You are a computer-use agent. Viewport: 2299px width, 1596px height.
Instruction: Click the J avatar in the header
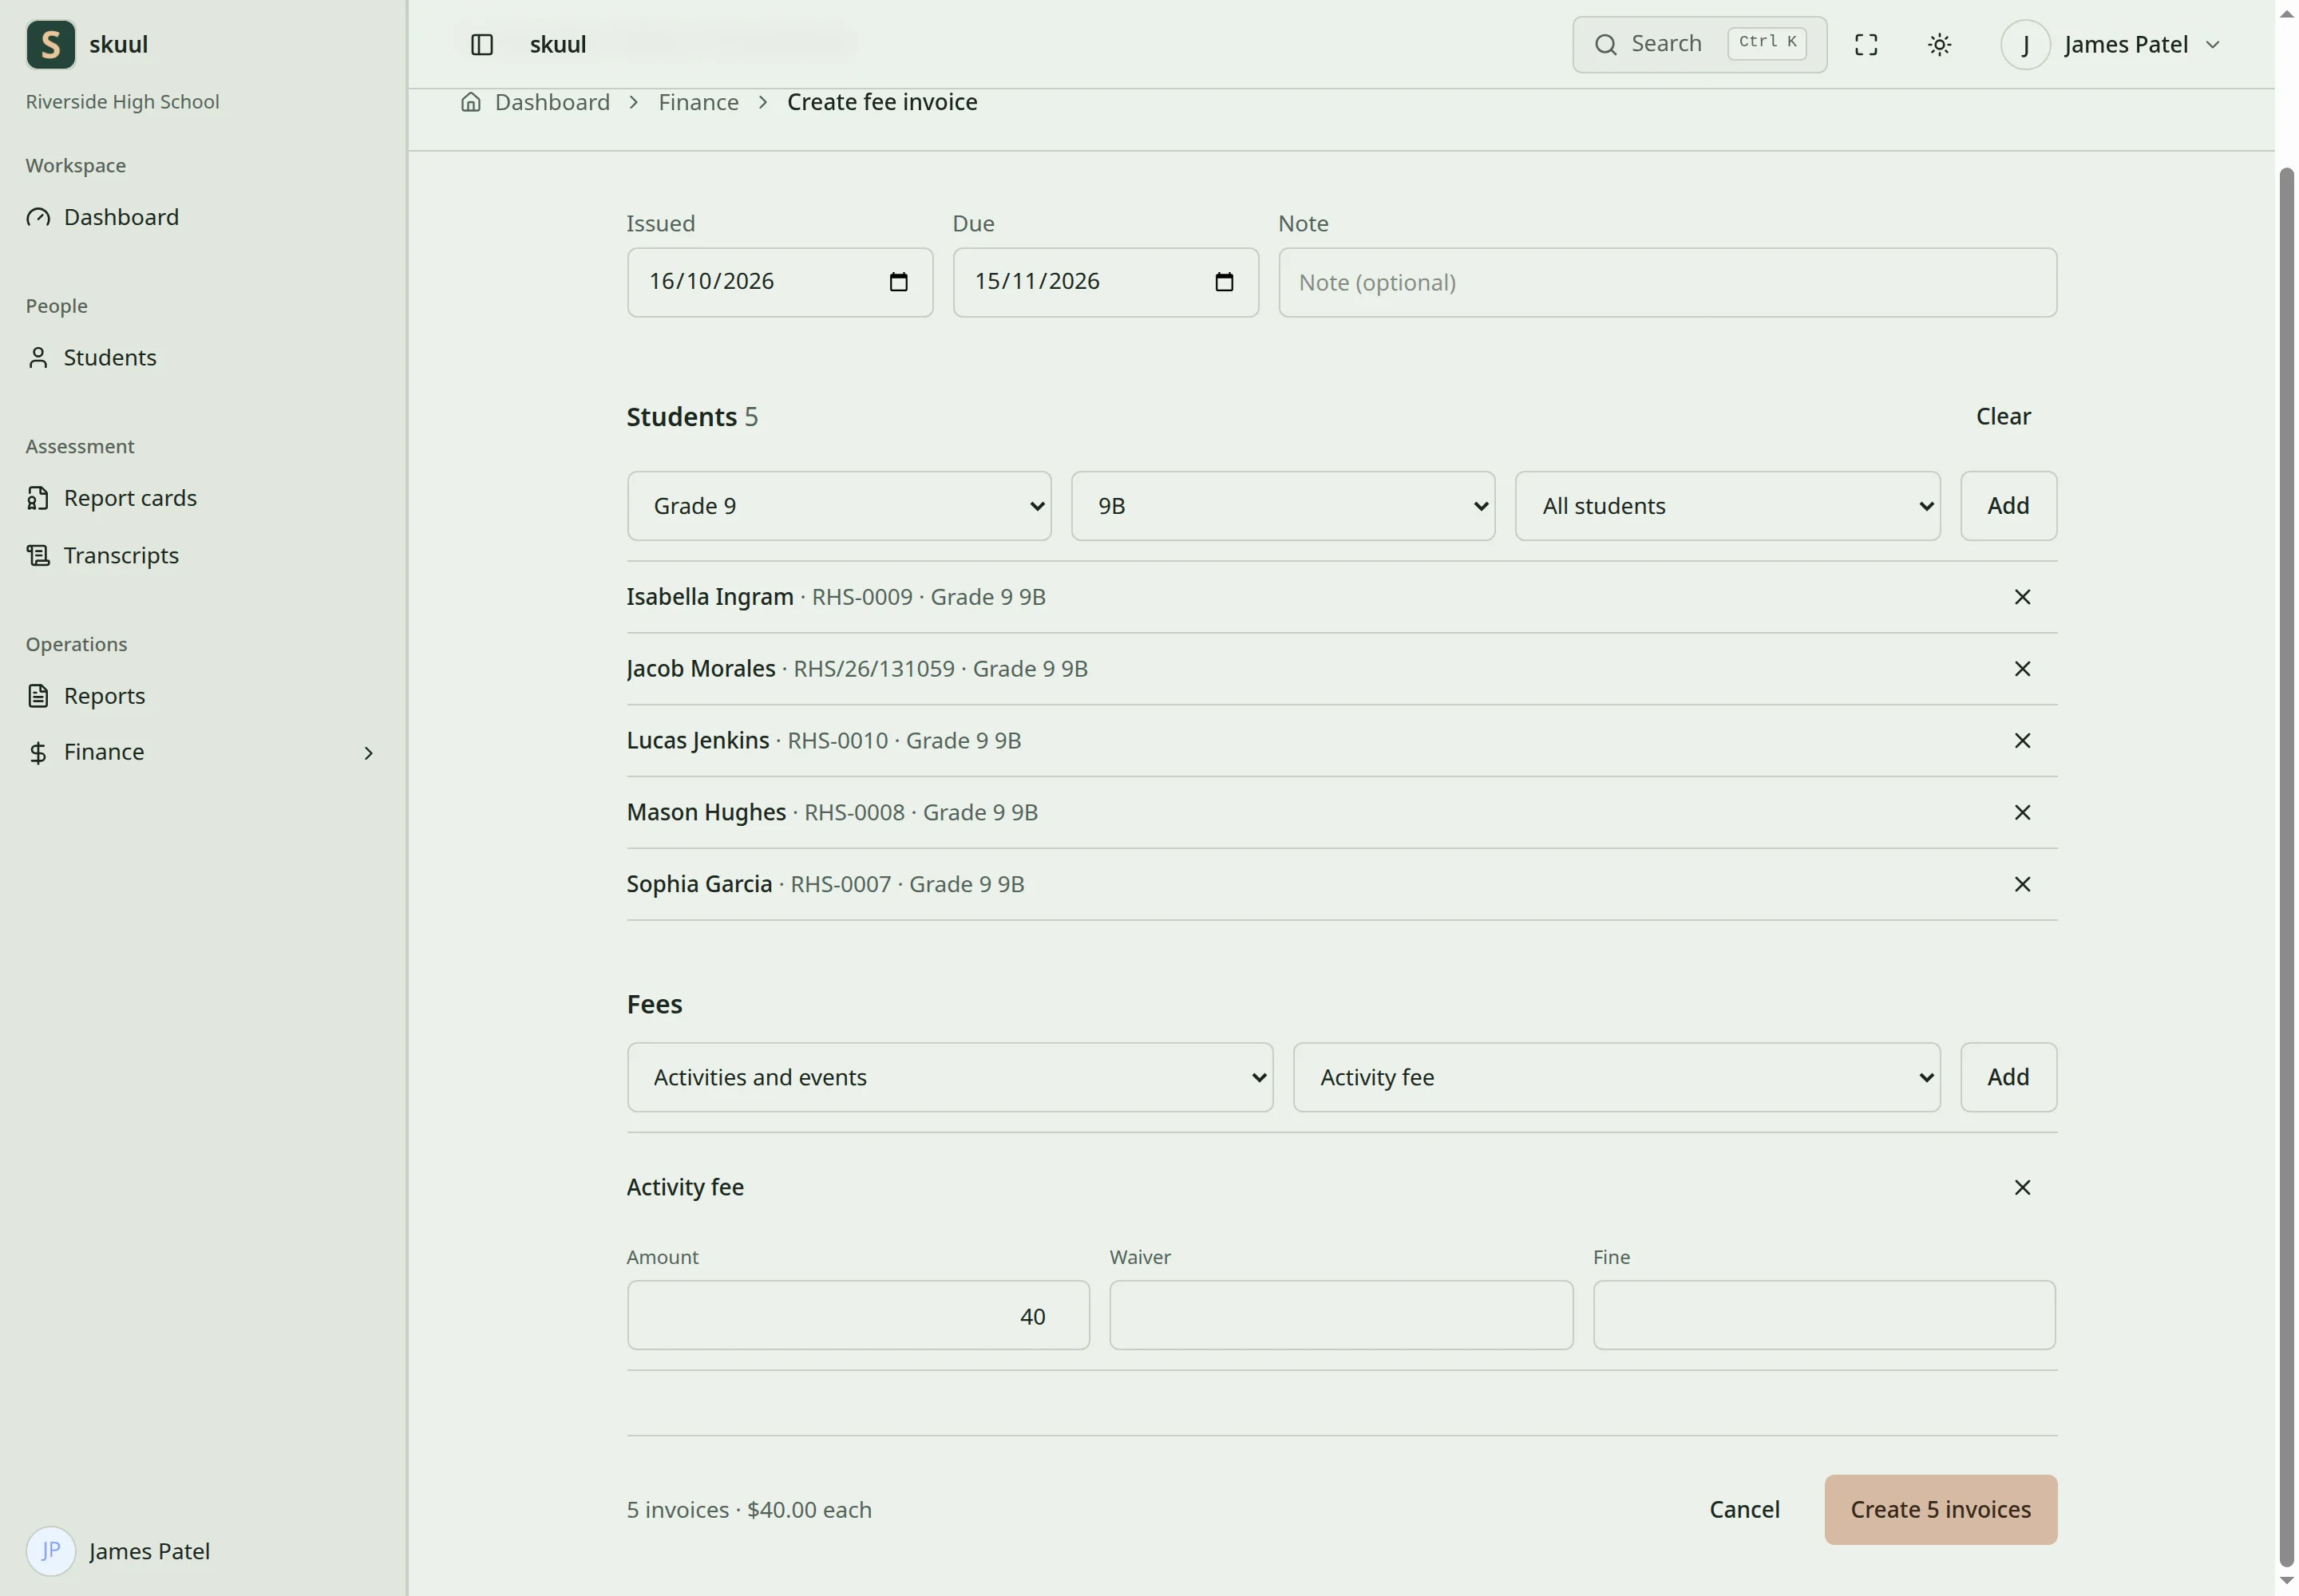(2025, 44)
